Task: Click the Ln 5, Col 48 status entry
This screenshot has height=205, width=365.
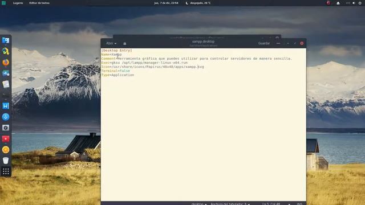Action: pos(271,204)
